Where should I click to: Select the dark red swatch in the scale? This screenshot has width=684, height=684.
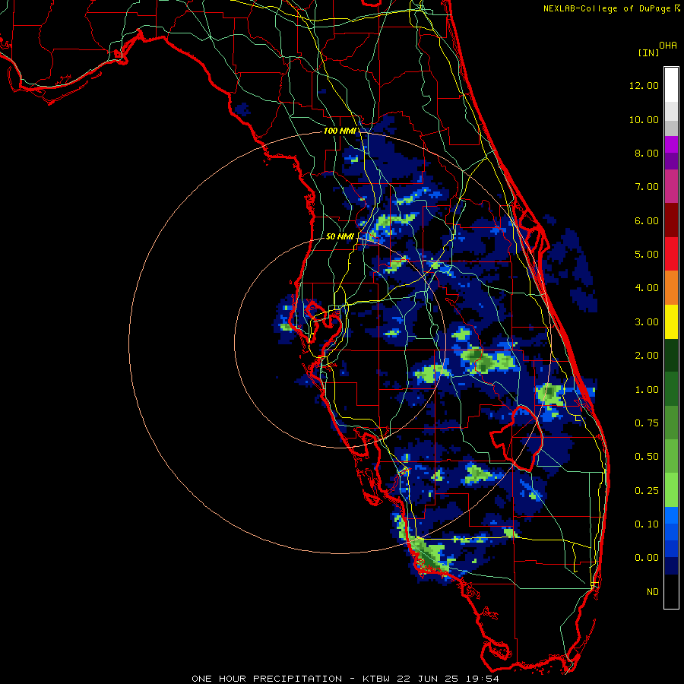coord(671,220)
